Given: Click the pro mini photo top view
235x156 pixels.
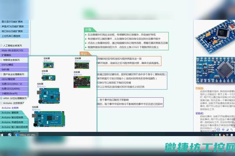Looking at the screenshot, I should coord(215,36).
